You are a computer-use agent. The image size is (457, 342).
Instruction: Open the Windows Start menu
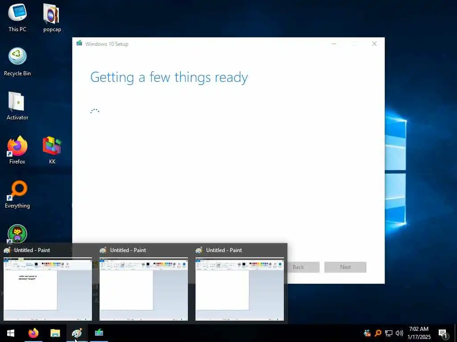click(11, 333)
